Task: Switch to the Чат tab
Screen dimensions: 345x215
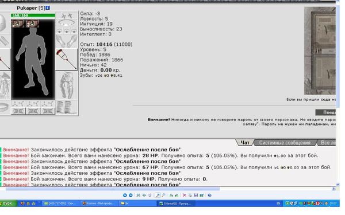Action: 245,143
